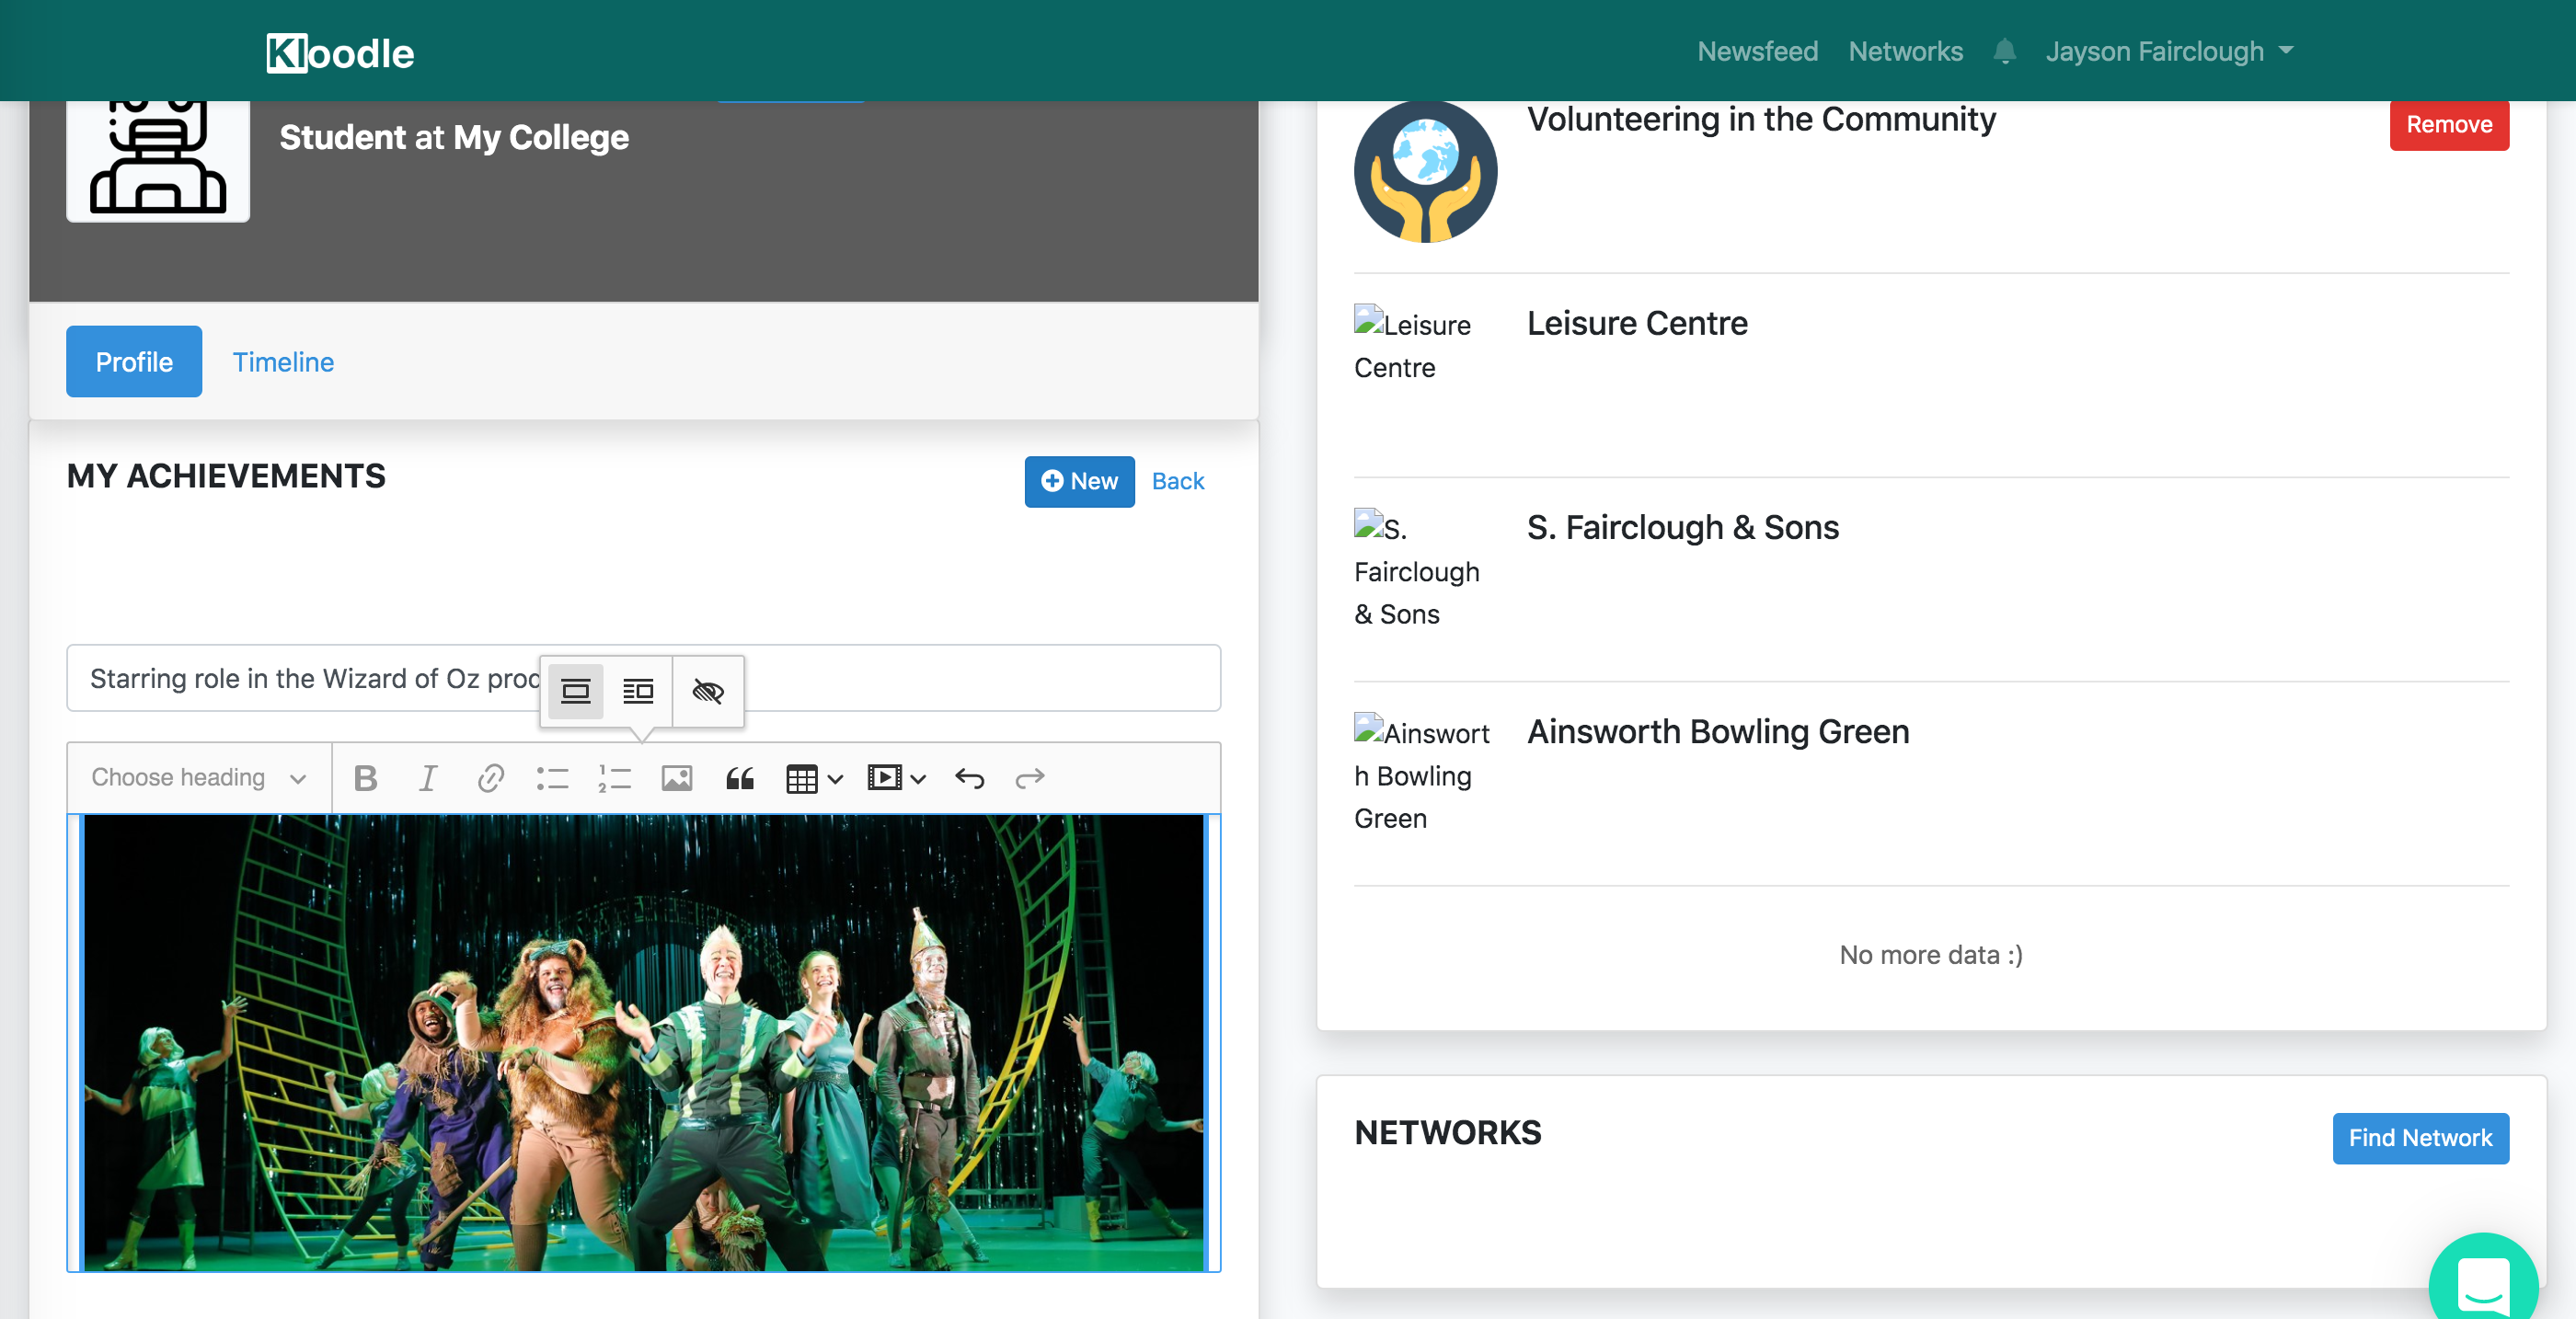Create a numbered list

614,778
